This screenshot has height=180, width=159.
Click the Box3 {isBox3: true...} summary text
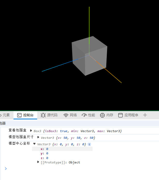78,131
